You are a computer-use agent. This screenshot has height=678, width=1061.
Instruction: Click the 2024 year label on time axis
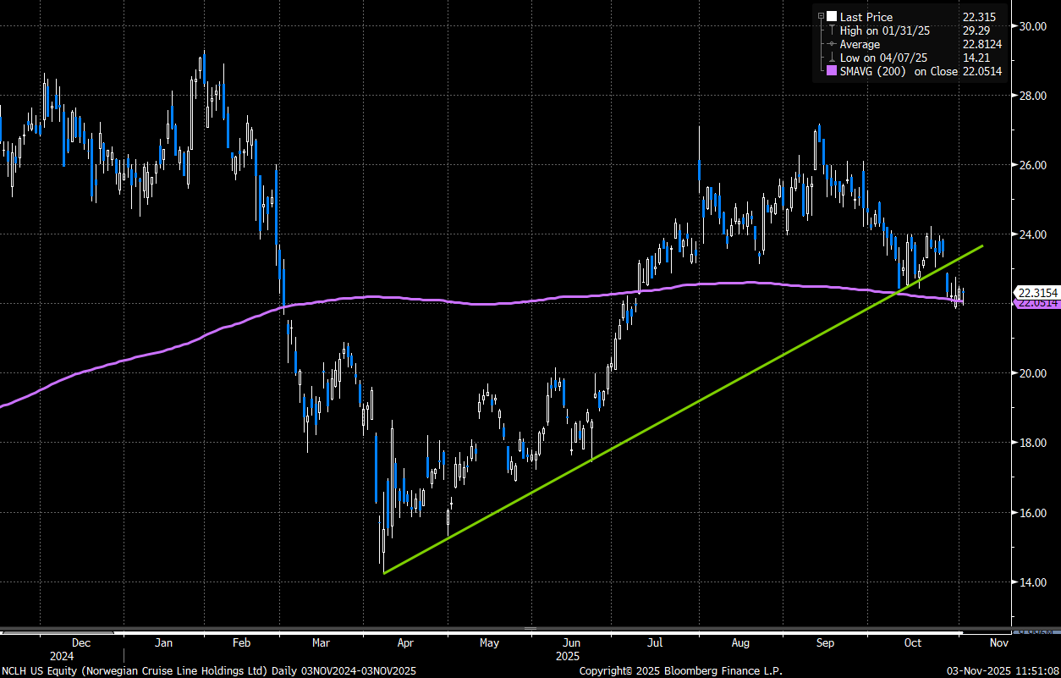click(62, 656)
